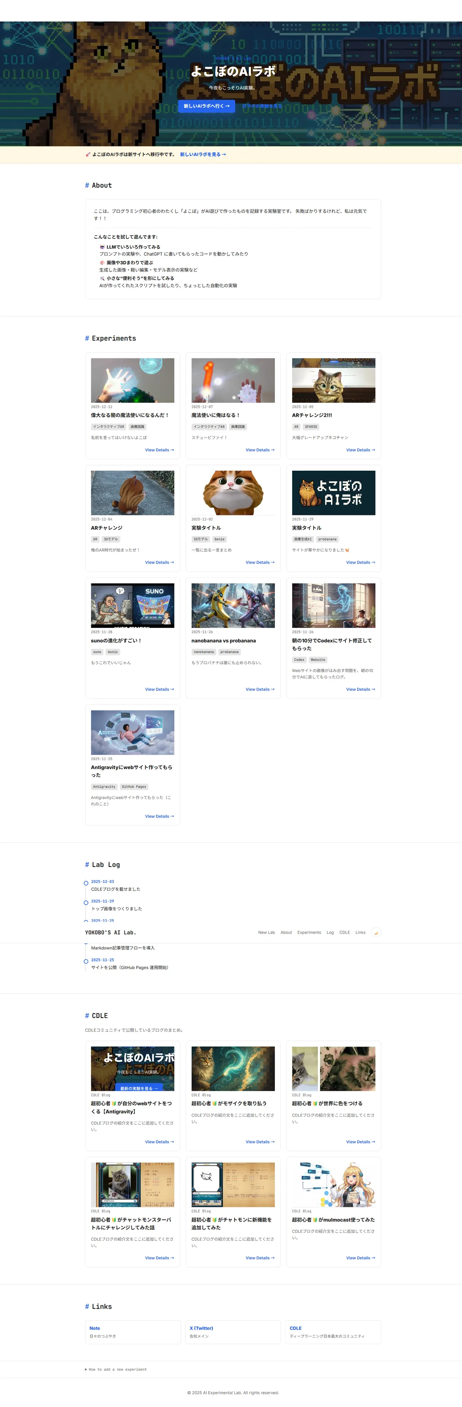Click the 旧ラボの実験を見る hero link
This screenshot has height=1407, width=462.
click(x=262, y=106)
